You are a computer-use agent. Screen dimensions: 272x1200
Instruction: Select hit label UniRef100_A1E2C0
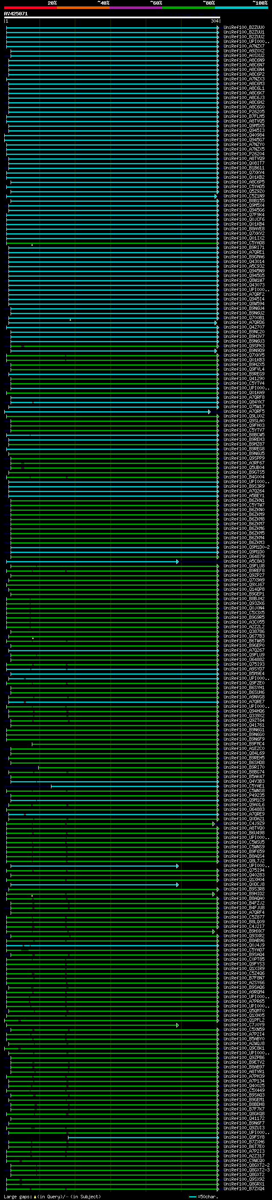point(244,749)
